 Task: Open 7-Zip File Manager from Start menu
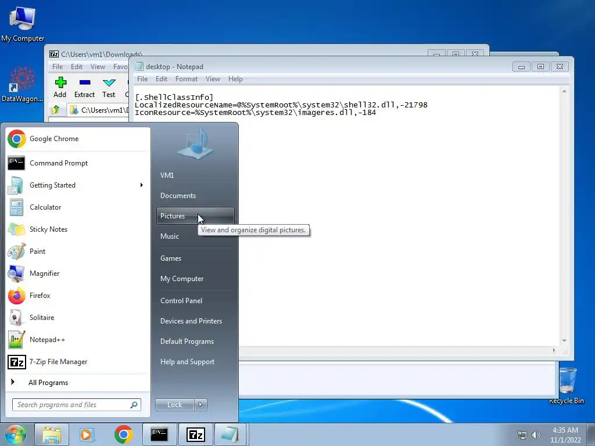(77, 362)
